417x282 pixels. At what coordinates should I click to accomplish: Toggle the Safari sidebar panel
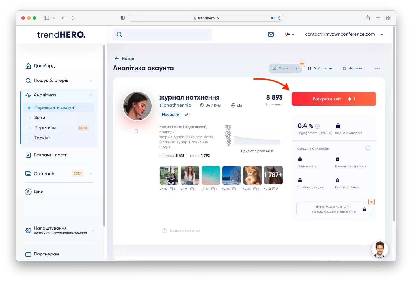click(x=46, y=18)
